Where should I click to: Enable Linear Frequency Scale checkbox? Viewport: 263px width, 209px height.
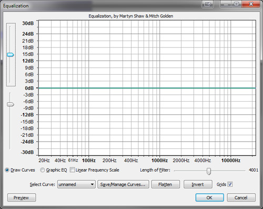click(72, 170)
